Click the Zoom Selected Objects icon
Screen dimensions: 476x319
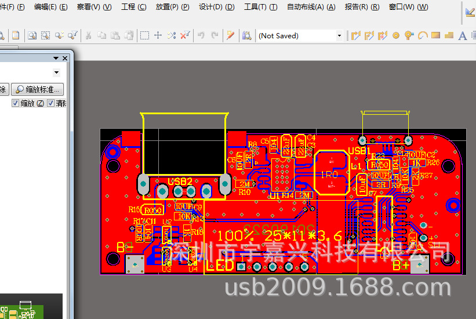(59, 35)
